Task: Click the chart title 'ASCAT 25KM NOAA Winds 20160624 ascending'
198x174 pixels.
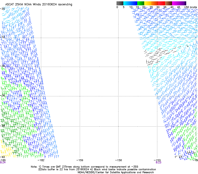Action: click(x=39, y=5)
